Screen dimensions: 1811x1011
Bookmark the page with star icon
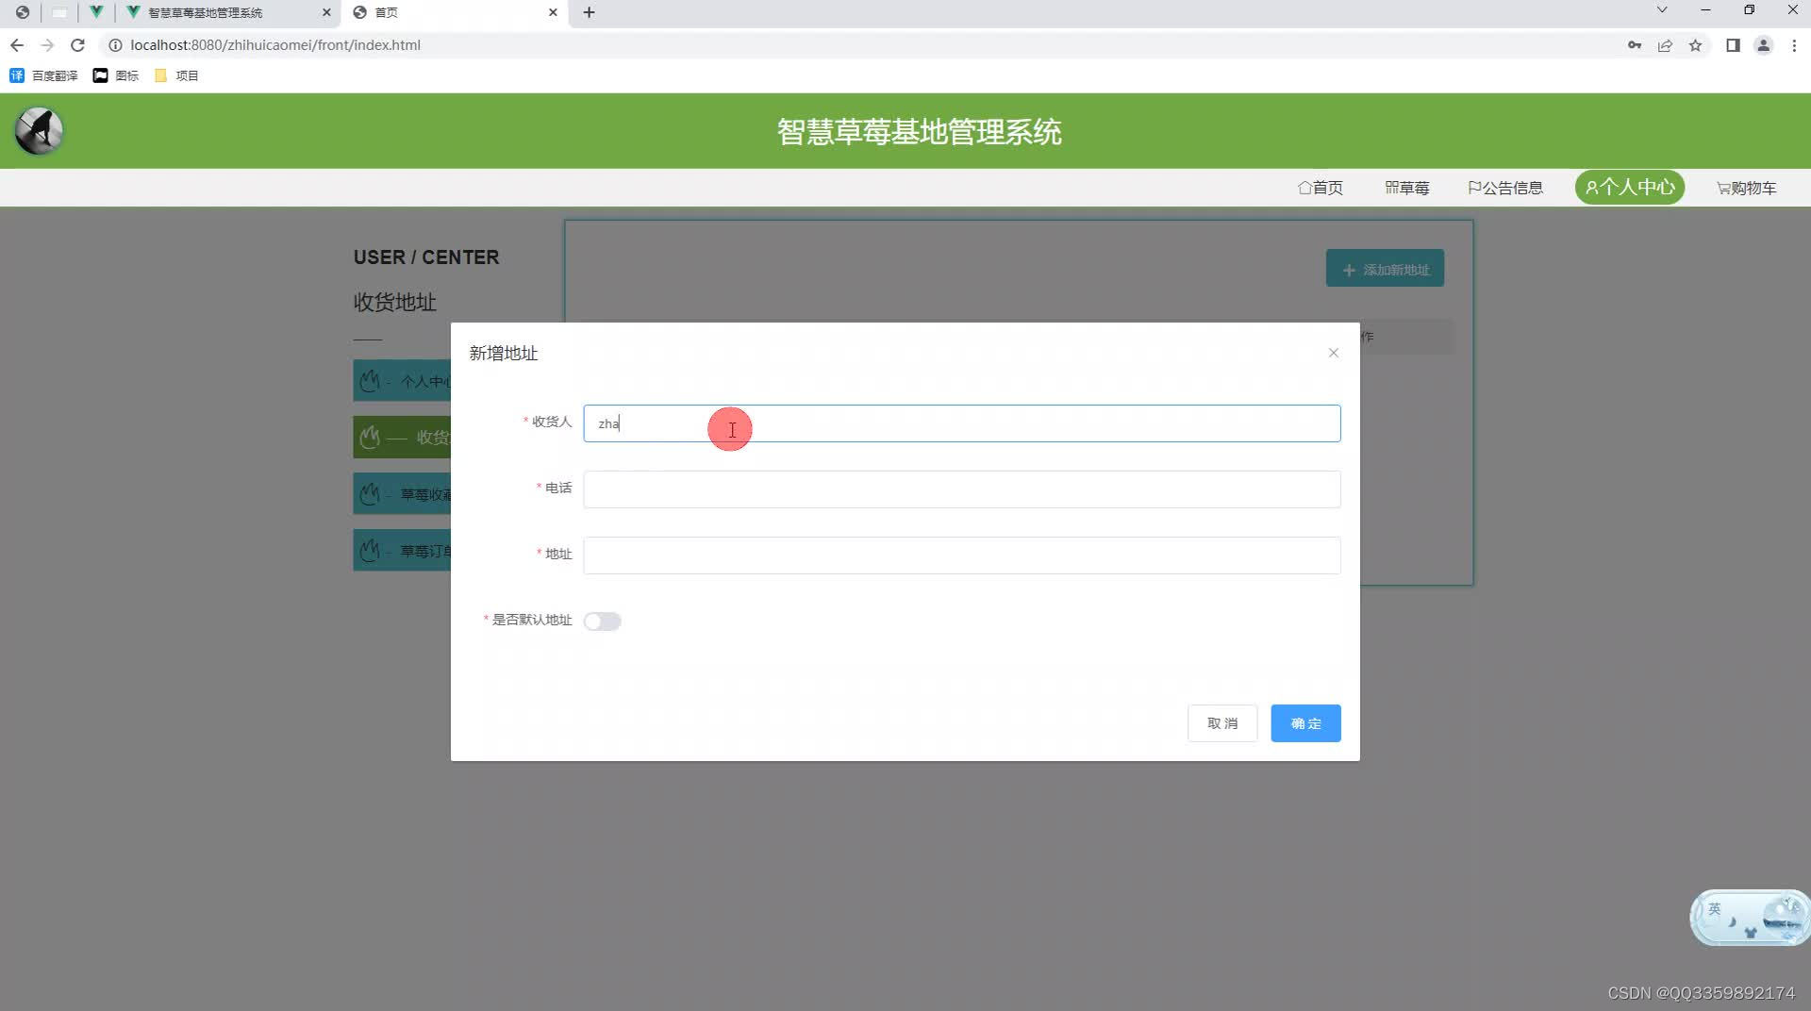tap(1695, 45)
